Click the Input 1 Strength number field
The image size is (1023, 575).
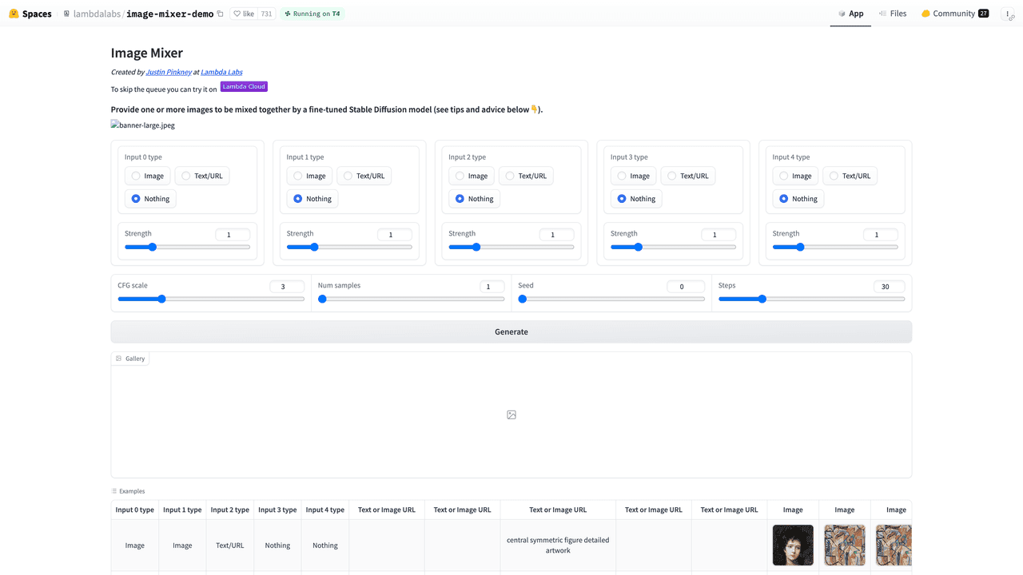395,235
